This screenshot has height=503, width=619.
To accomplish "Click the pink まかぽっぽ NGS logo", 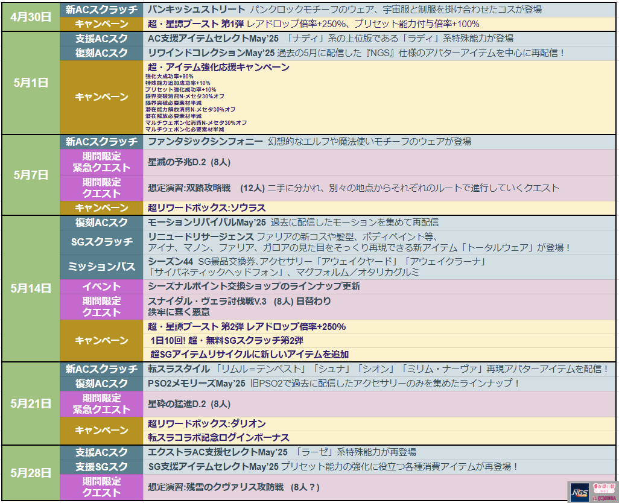I will (x=605, y=487).
